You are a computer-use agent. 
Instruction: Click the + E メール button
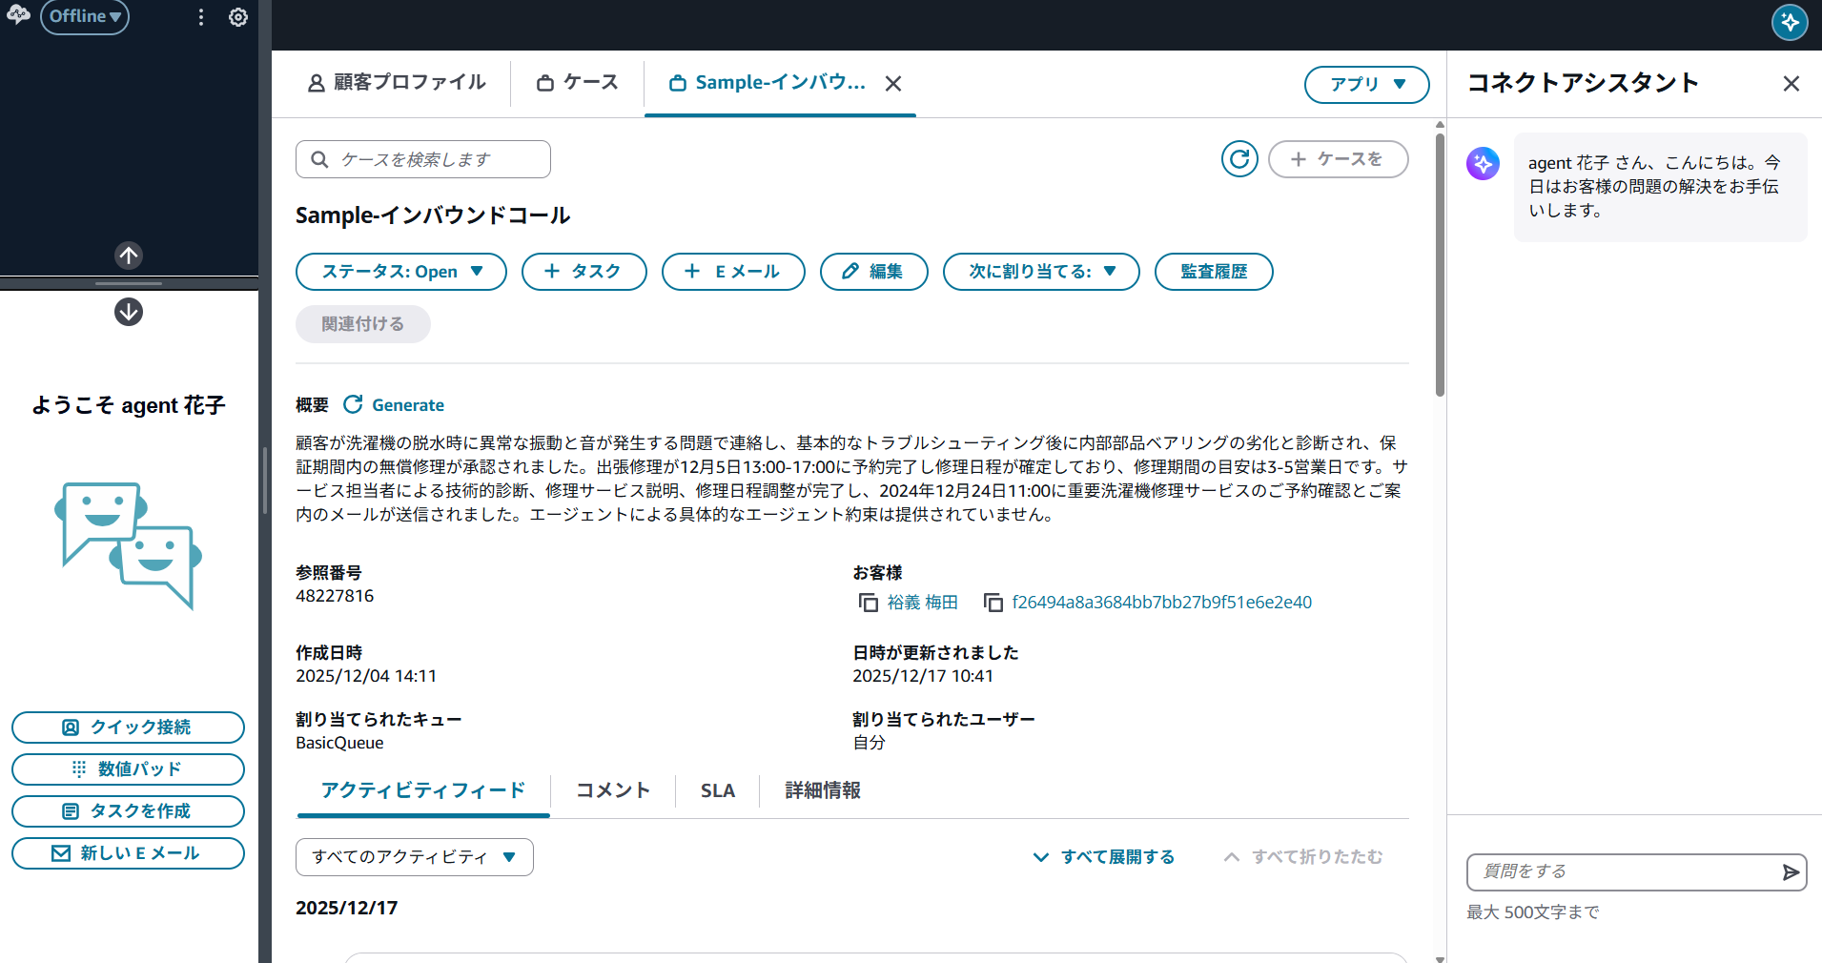733,272
